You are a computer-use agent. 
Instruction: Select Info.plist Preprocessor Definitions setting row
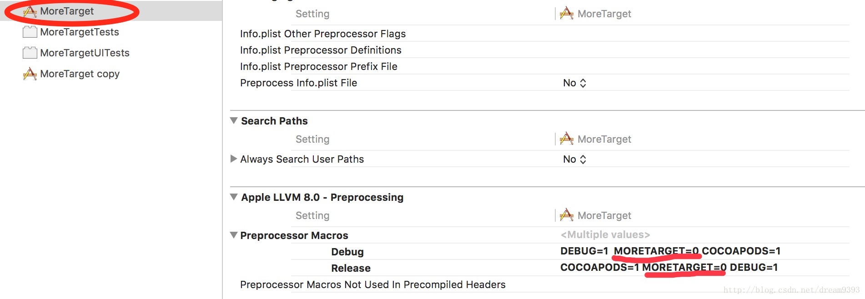pyautogui.click(x=321, y=50)
